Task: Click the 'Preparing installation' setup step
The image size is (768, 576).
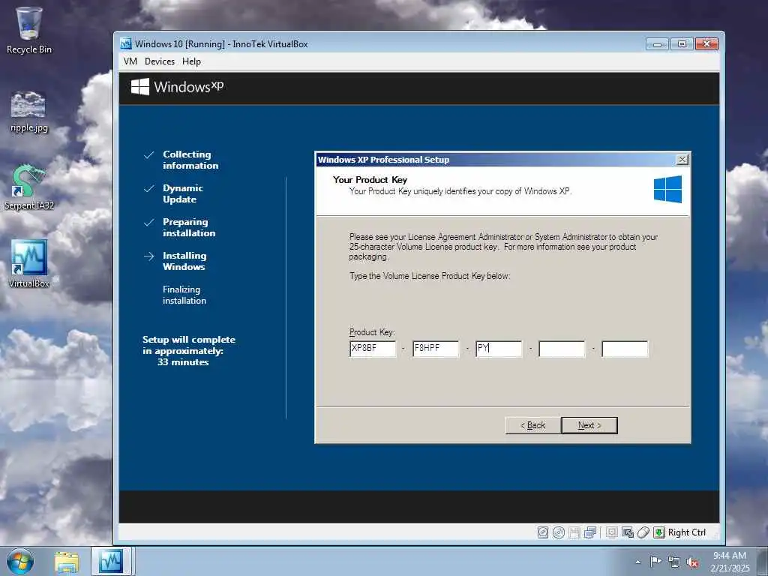Action: tap(189, 227)
